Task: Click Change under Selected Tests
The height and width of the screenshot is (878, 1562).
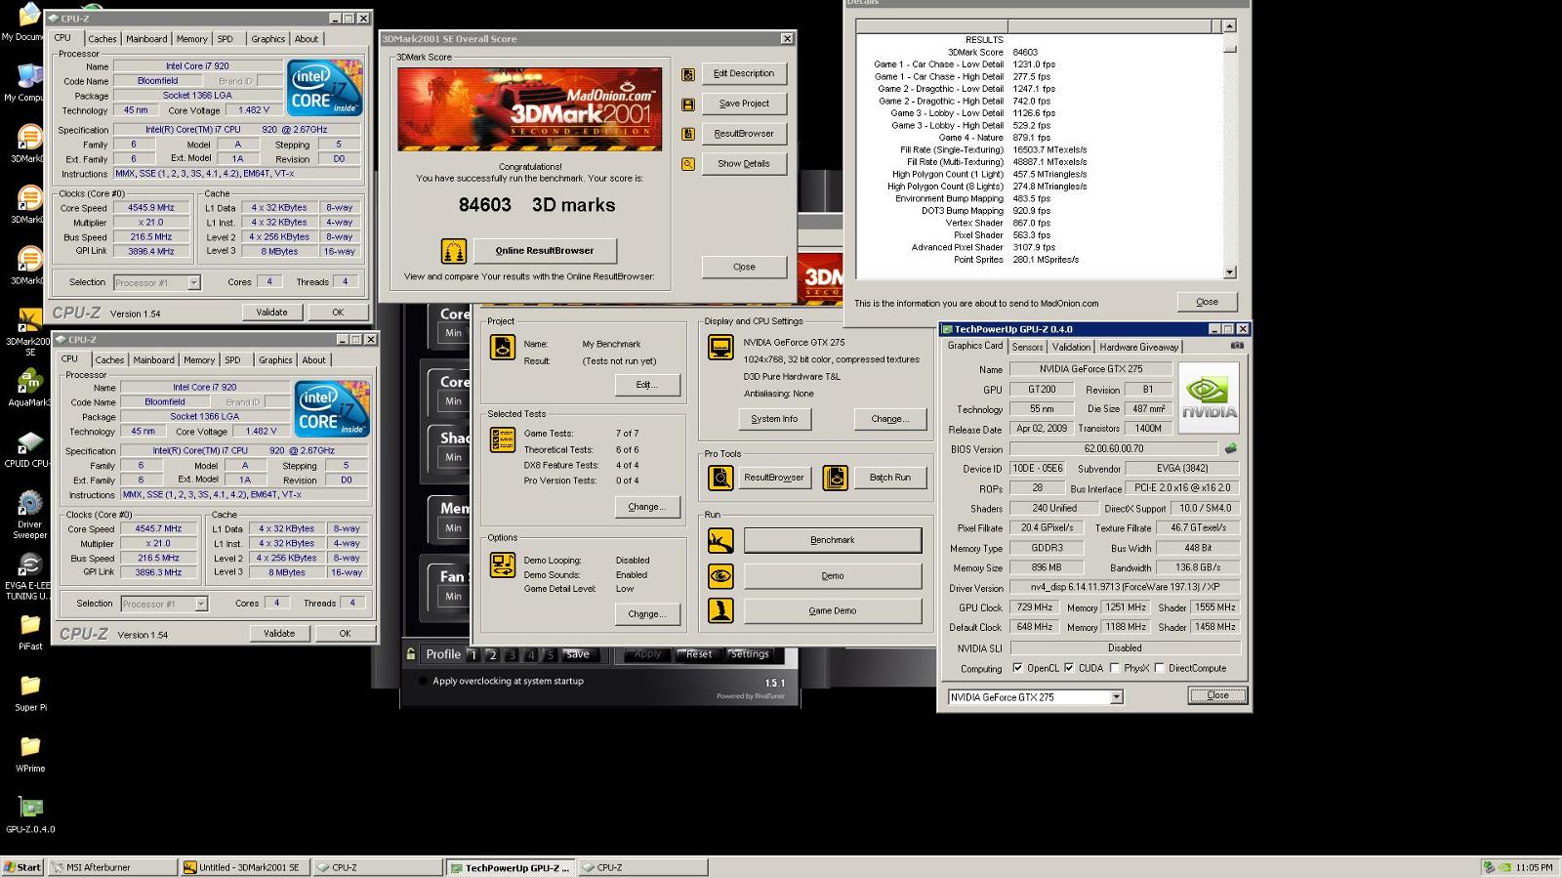Action: tap(647, 507)
